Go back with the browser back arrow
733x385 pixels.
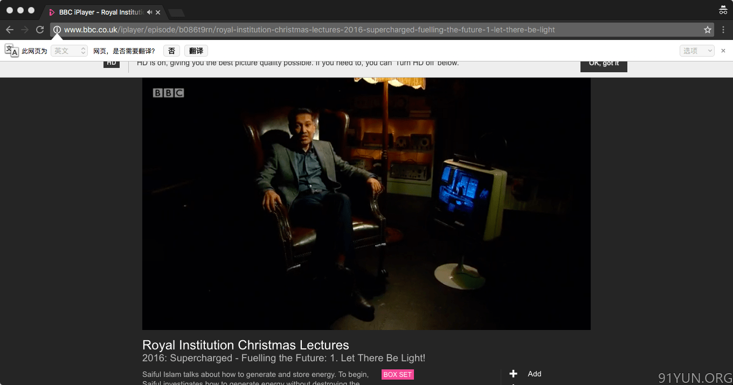[x=10, y=30]
